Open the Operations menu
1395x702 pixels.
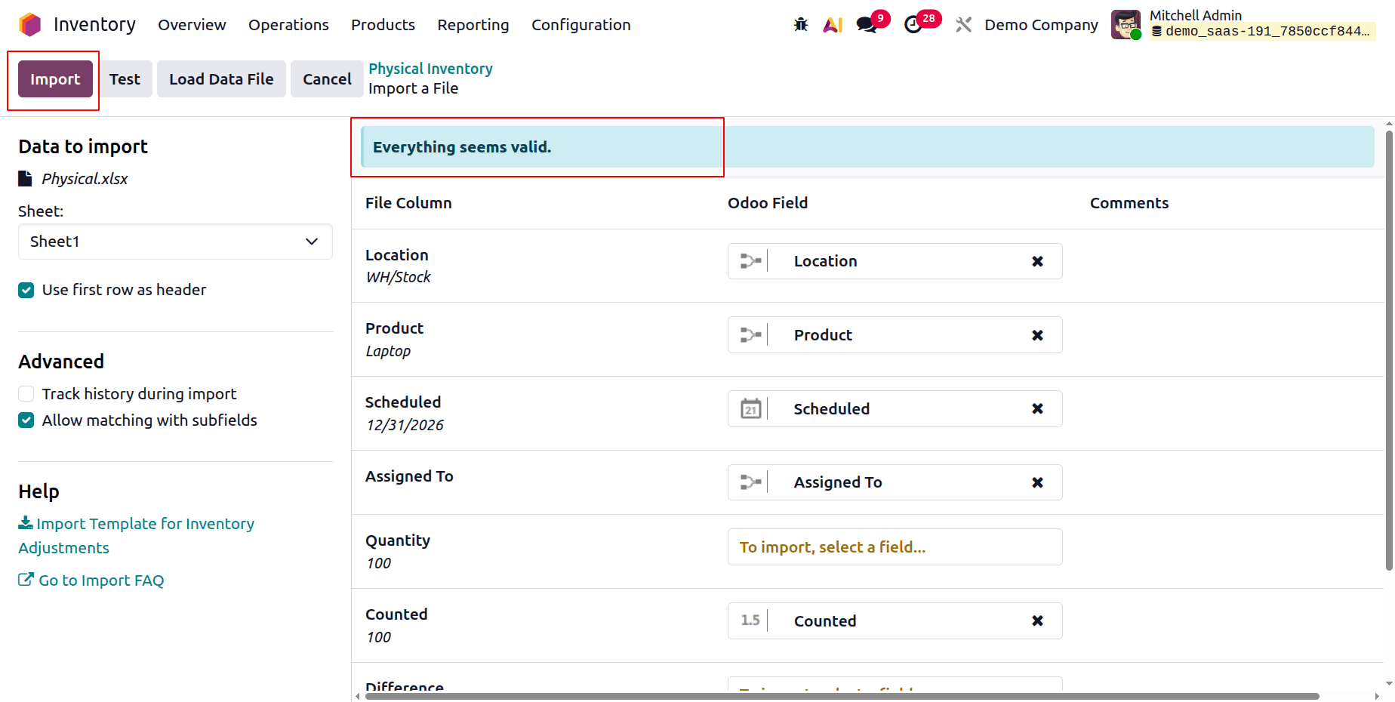(288, 24)
